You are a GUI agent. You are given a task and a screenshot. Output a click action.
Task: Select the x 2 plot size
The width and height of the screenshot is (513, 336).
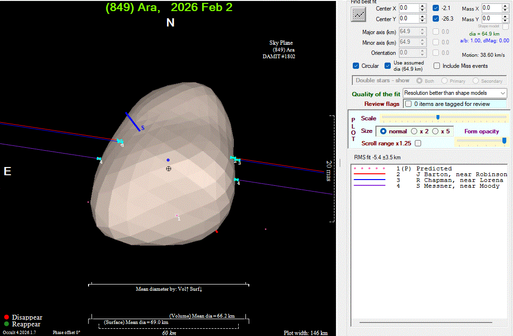414,131
